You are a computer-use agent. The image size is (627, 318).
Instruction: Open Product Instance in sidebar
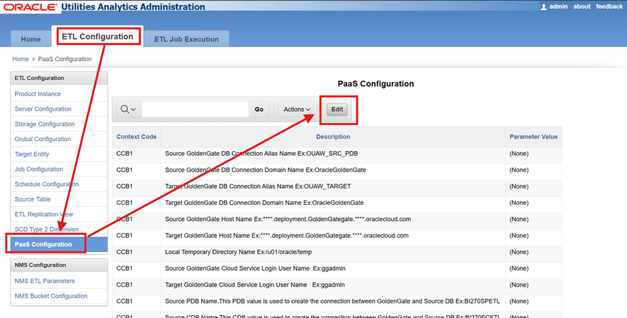click(37, 94)
